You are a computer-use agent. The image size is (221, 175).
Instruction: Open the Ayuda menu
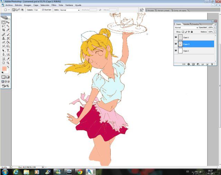tap(78, 5)
